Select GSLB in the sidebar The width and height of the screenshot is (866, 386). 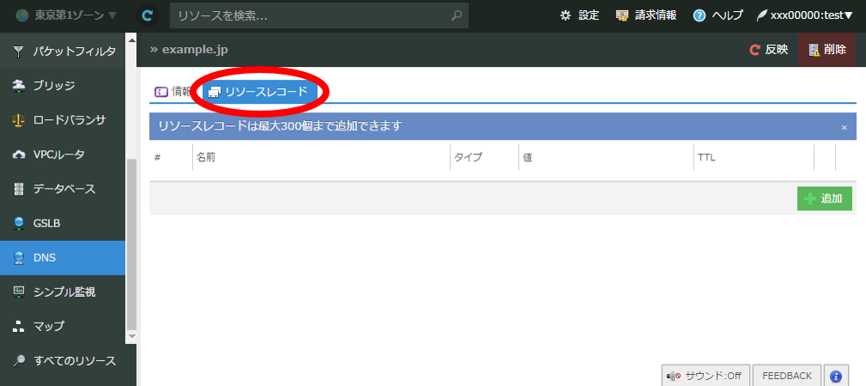click(63, 223)
